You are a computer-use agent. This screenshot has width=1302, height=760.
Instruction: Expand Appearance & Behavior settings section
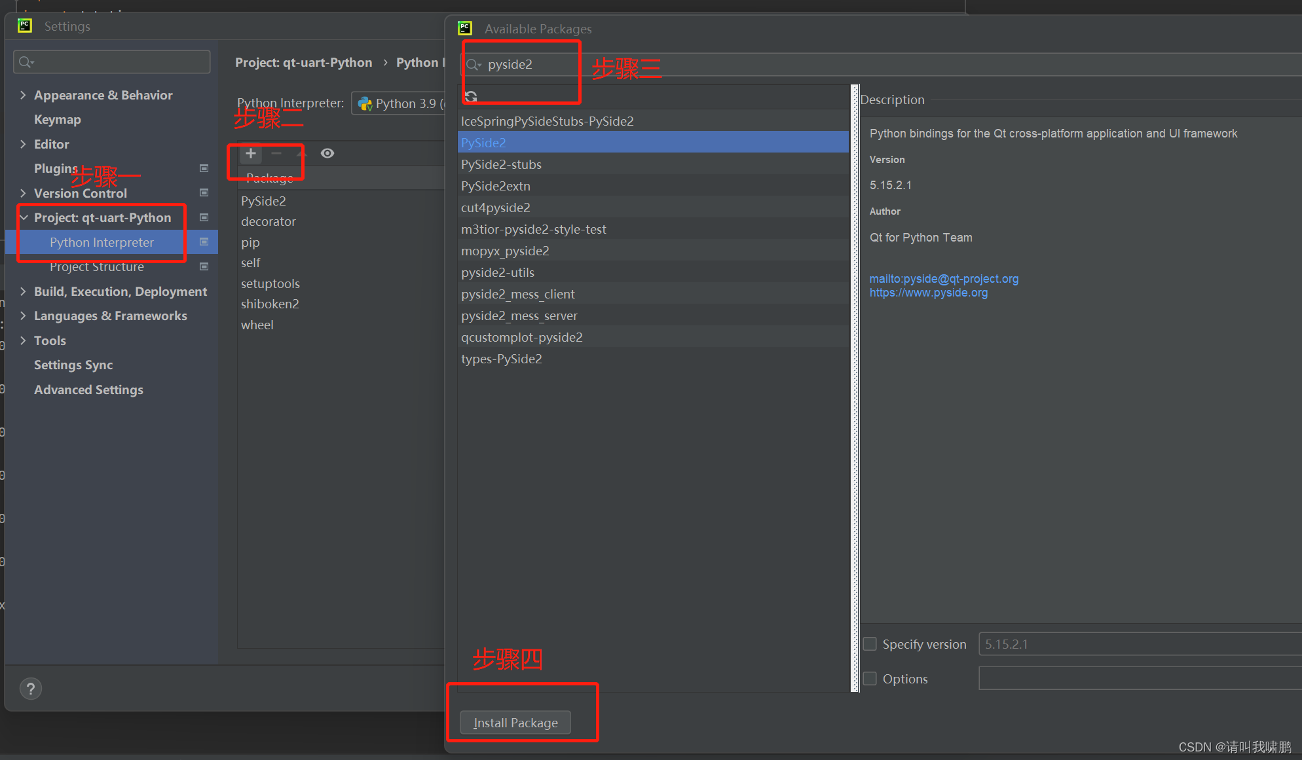click(x=24, y=95)
